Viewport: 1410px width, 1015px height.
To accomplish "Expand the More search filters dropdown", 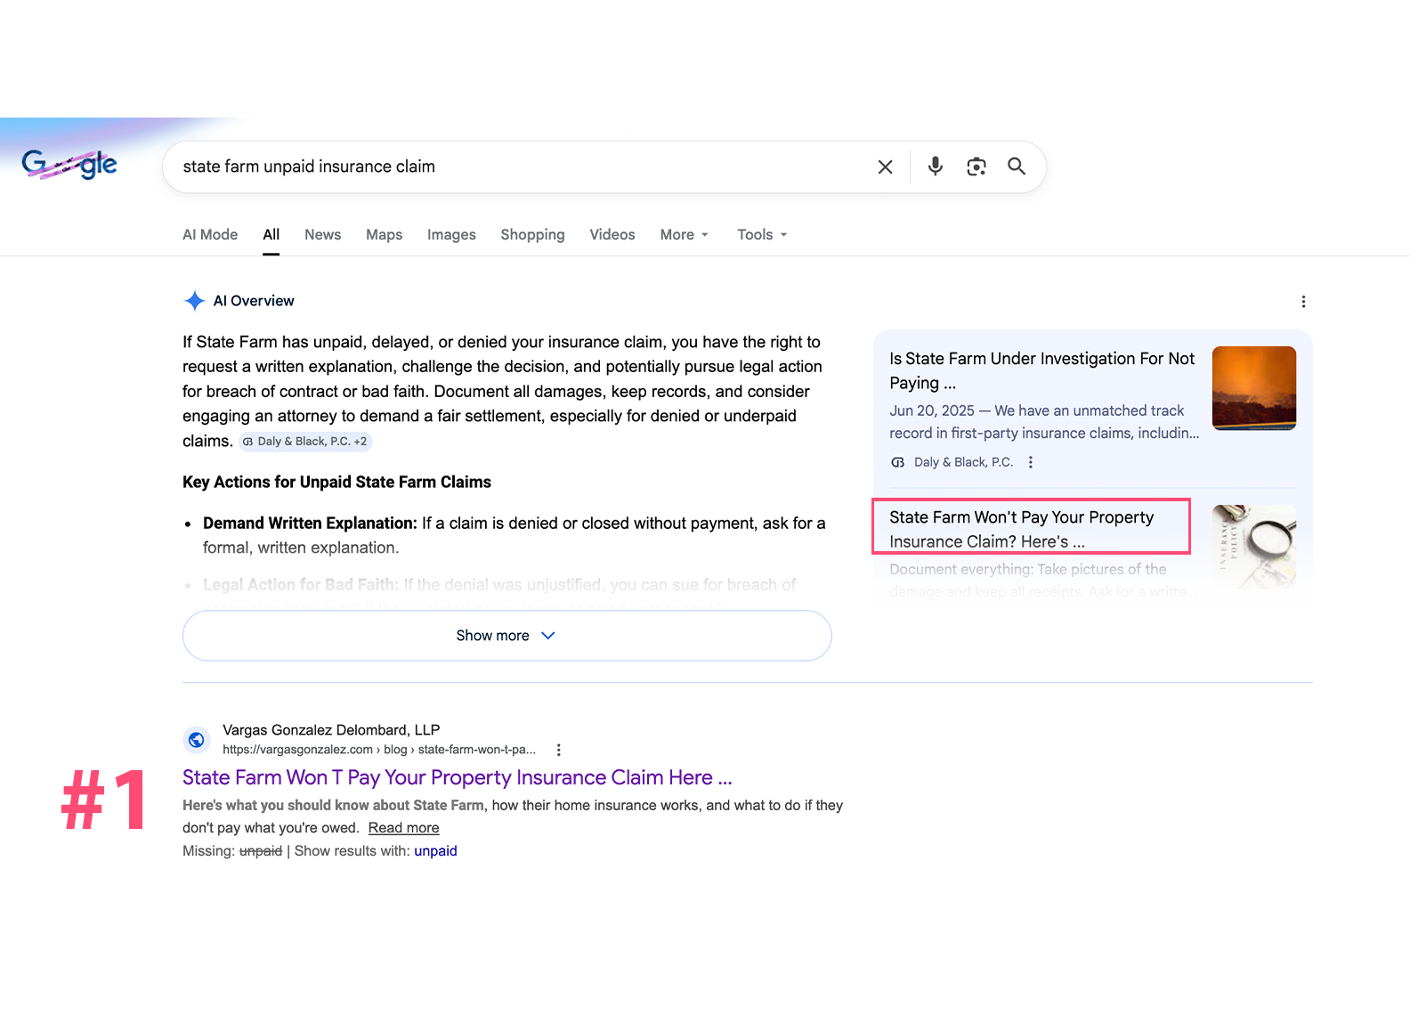I will pyautogui.click(x=684, y=235).
